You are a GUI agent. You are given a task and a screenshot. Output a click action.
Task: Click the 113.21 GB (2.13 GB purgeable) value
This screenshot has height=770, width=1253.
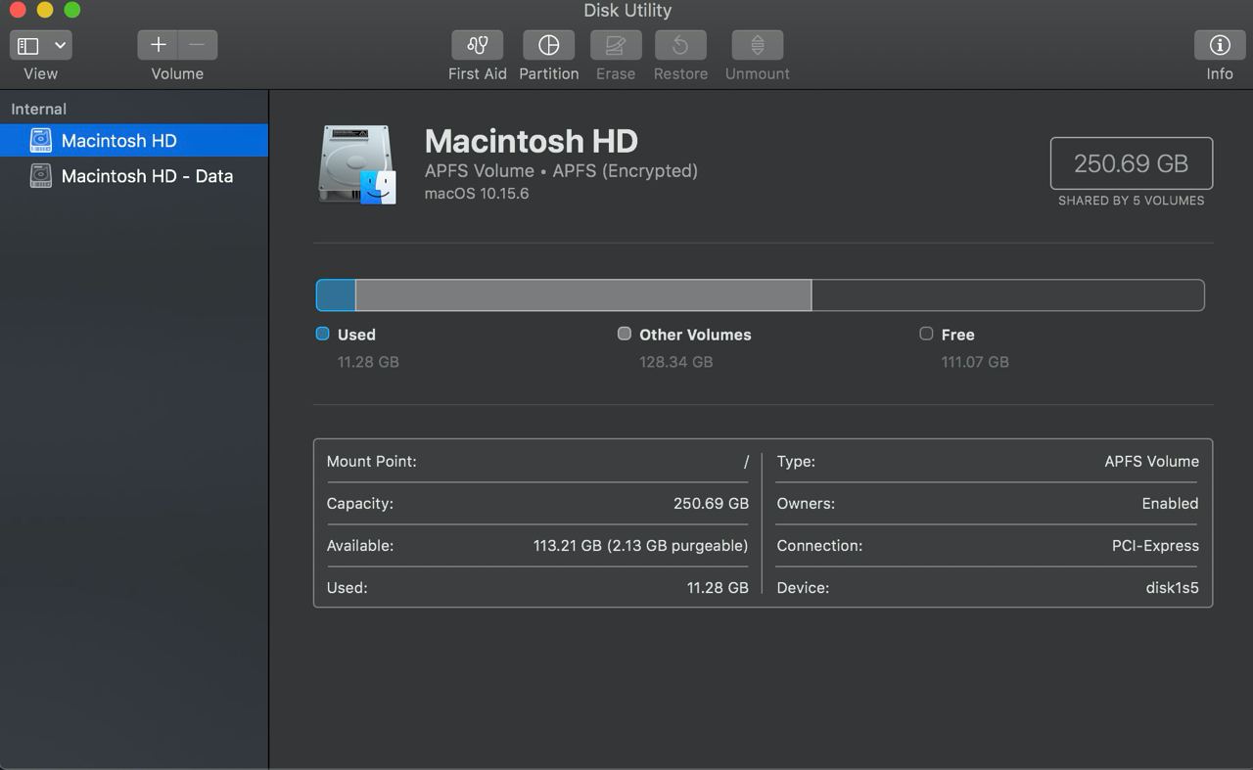641,546
